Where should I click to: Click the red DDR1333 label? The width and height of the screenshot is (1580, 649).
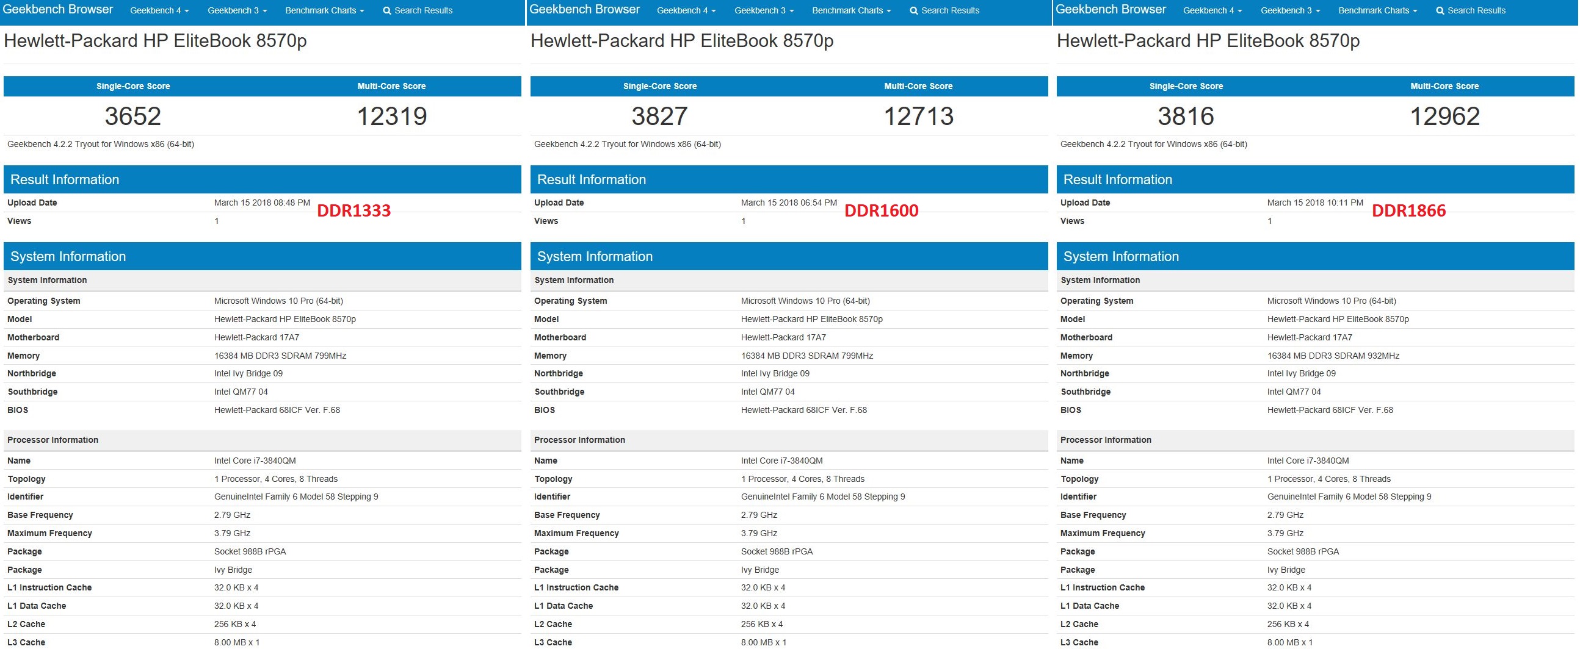(354, 211)
